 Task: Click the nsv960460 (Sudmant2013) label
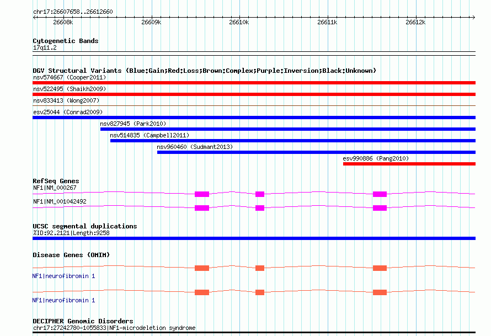click(195, 147)
